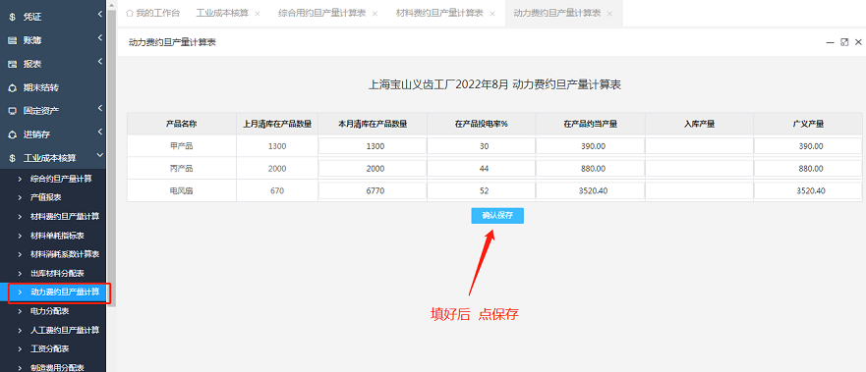
Task: Close the 材料费约当产量计算表 tab
Action: coord(492,13)
